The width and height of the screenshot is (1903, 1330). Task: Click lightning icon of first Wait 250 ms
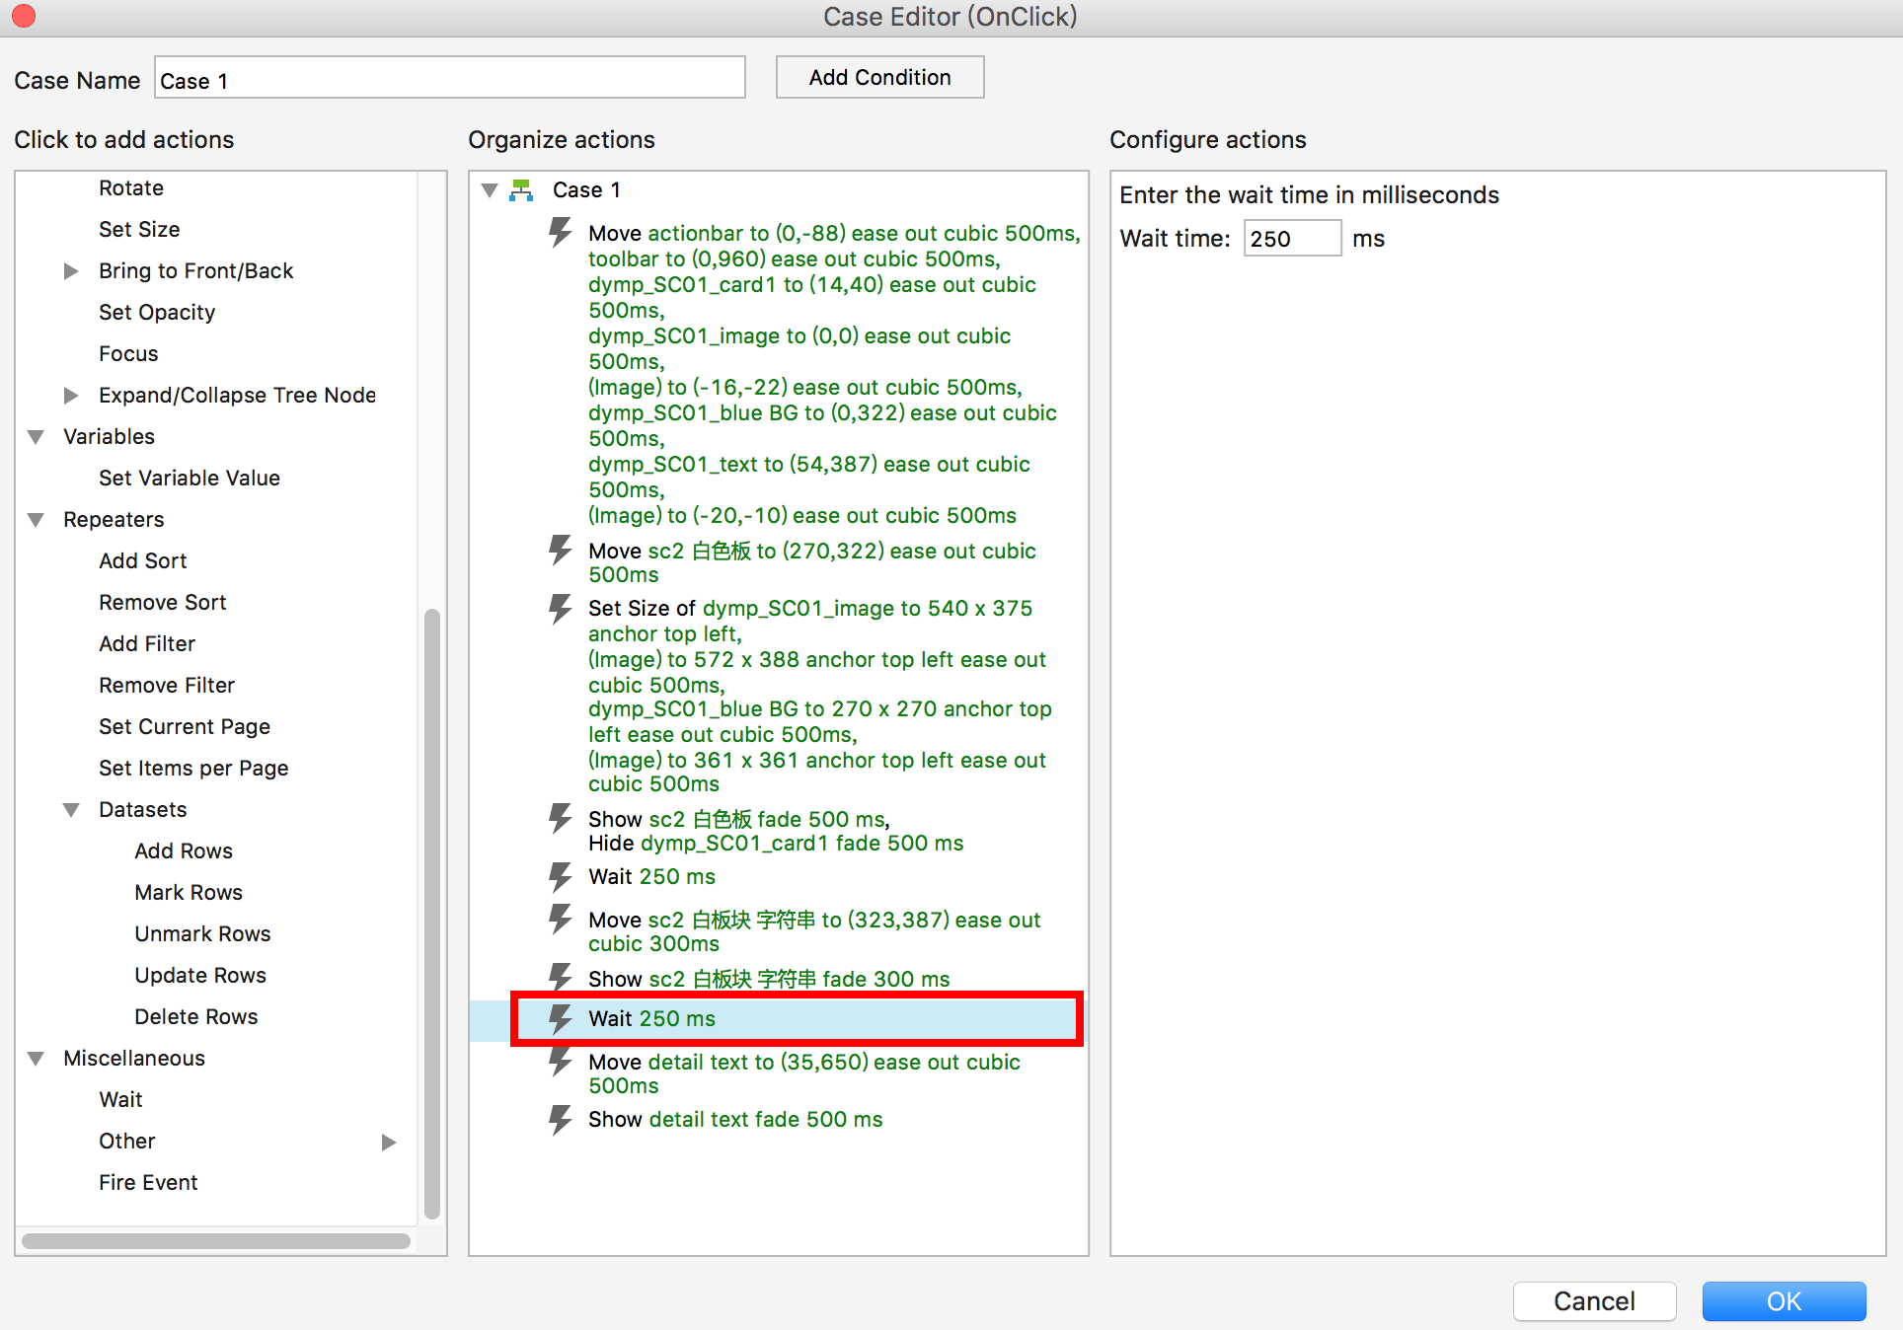click(561, 876)
